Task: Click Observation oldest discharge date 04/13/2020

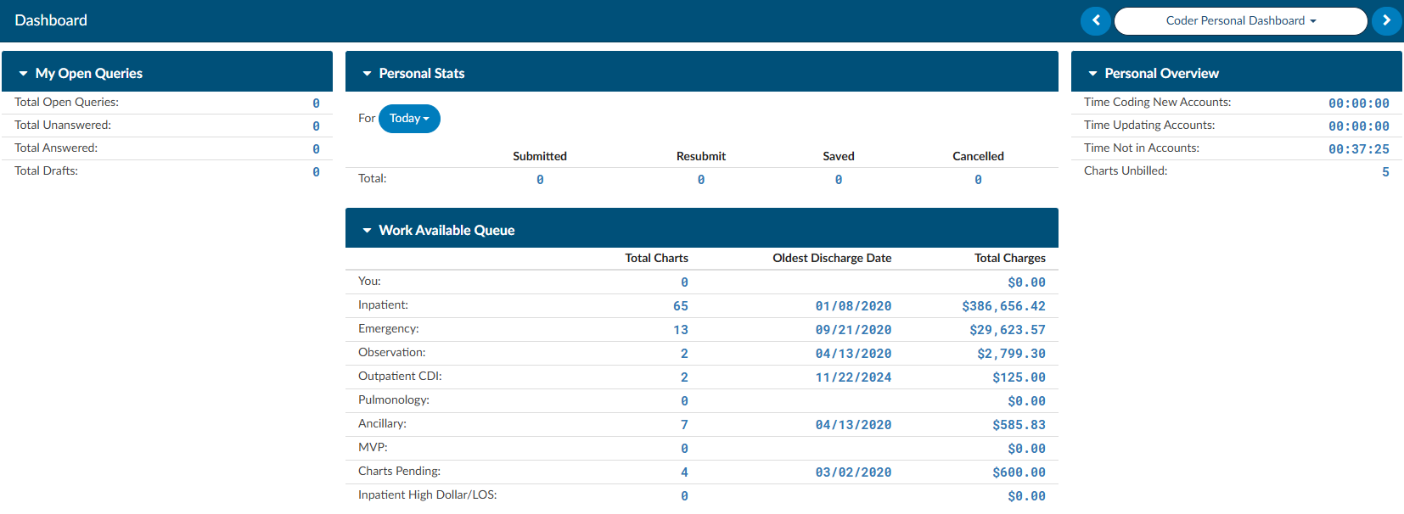Action: (x=853, y=353)
